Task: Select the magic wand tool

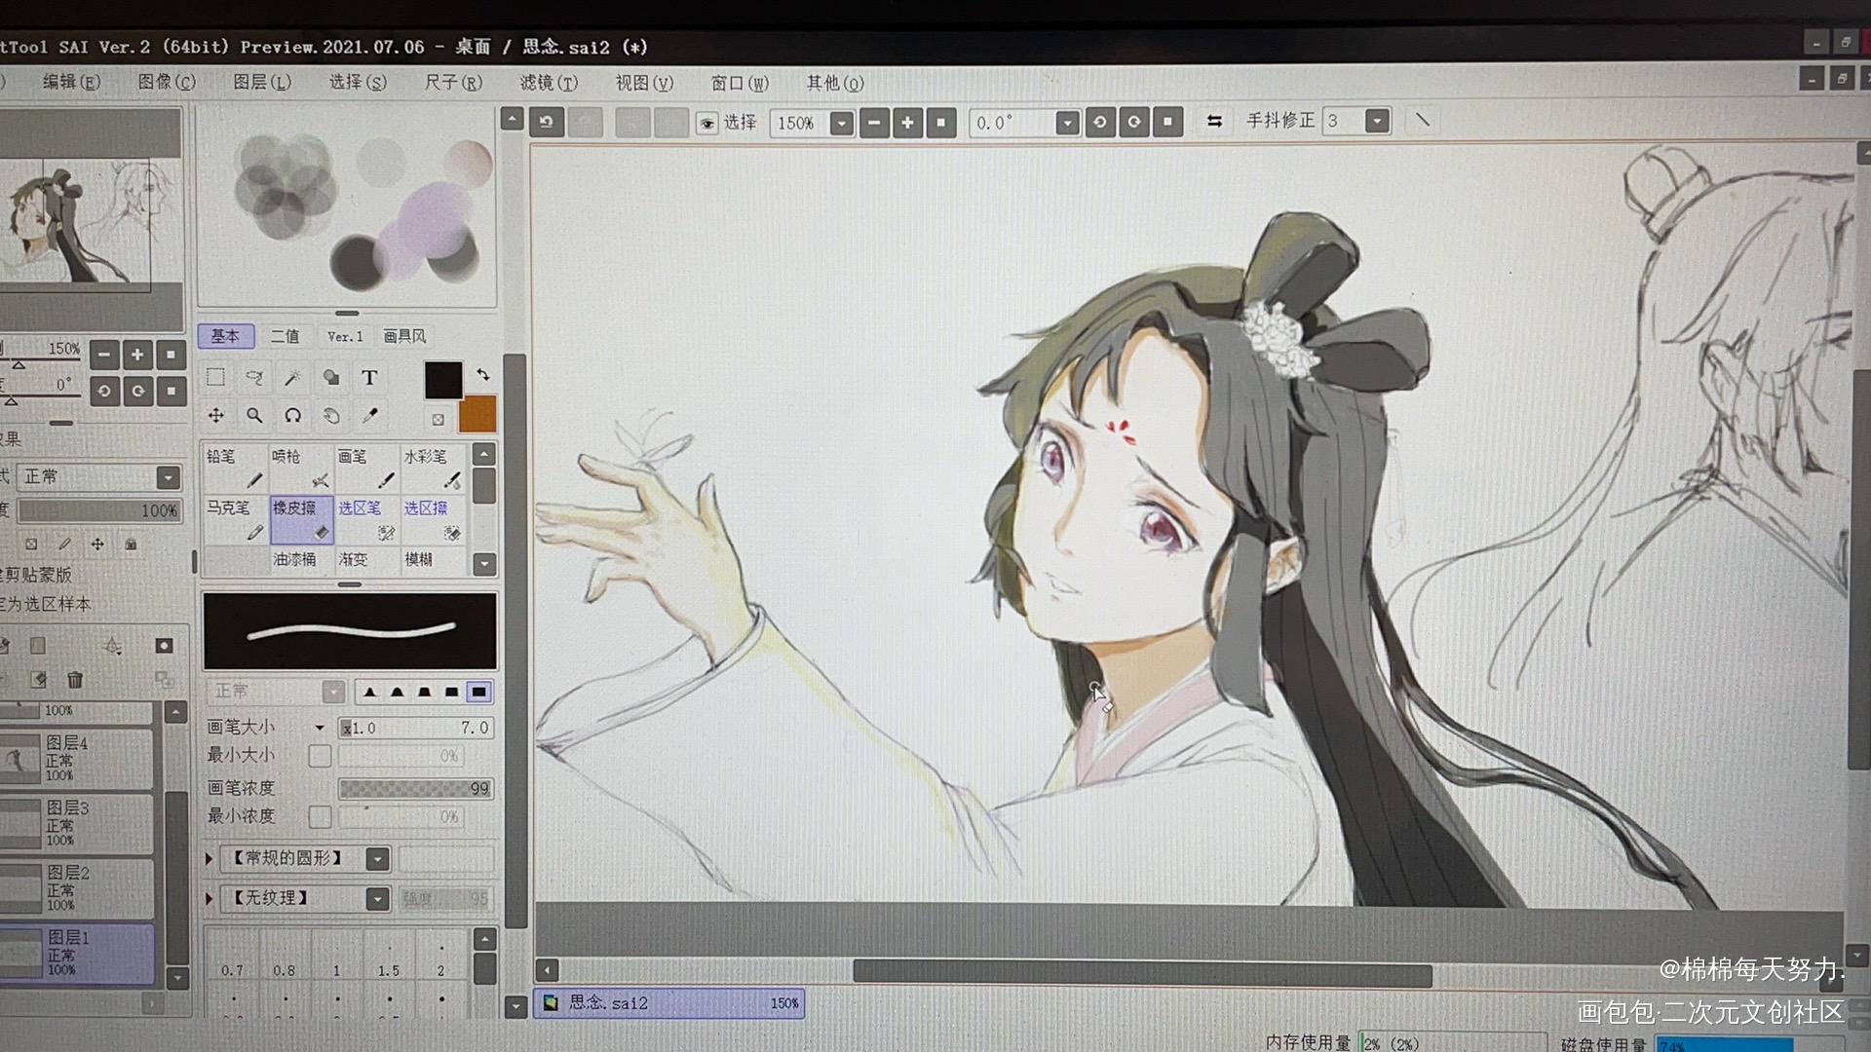Action: click(292, 377)
